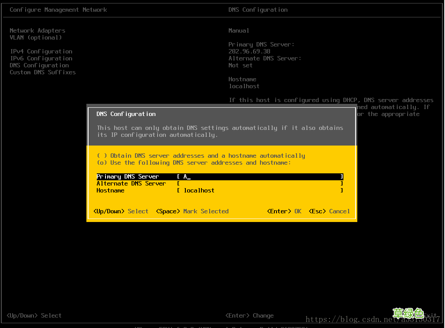The height and width of the screenshot is (328, 445).
Task: Click primary DNS value 202.96.69.38
Action: 250,51
